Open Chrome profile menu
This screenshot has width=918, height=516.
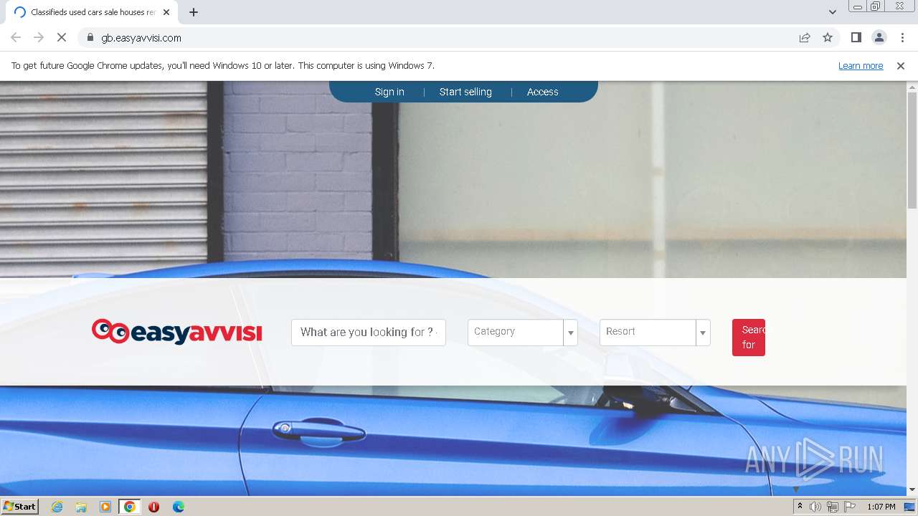tap(879, 37)
